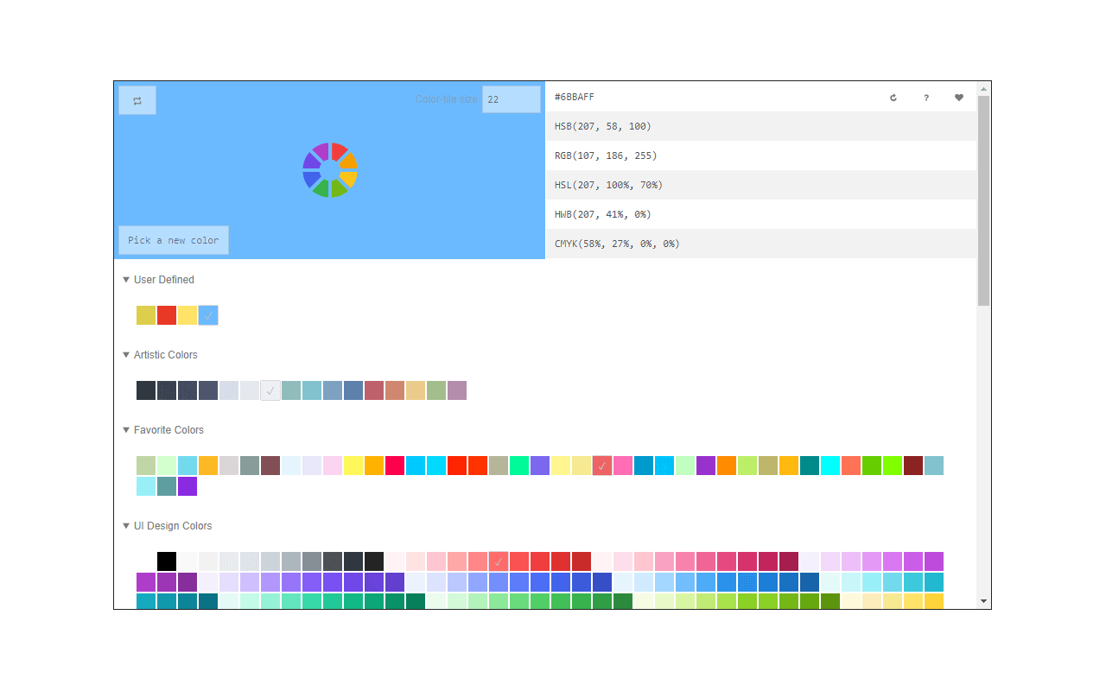The width and height of the screenshot is (1106, 691).
Task: Select the mauve last swatch in Artistic Colors
Action: [457, 390]
